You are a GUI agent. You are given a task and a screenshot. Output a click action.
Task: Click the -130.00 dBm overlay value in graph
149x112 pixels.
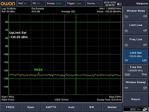(x=18, y=37)
